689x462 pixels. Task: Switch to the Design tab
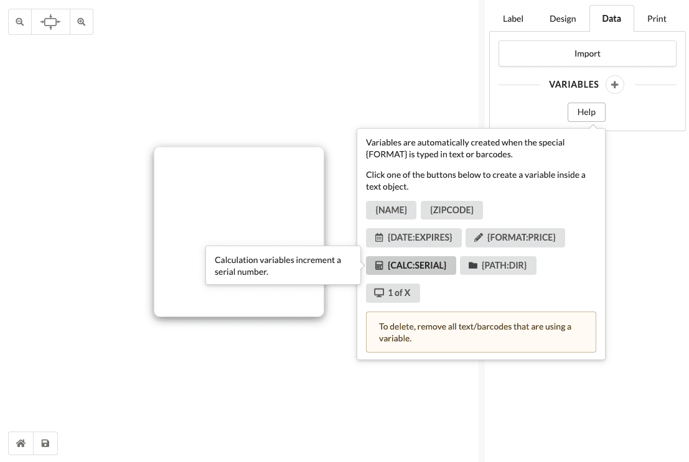563,19
